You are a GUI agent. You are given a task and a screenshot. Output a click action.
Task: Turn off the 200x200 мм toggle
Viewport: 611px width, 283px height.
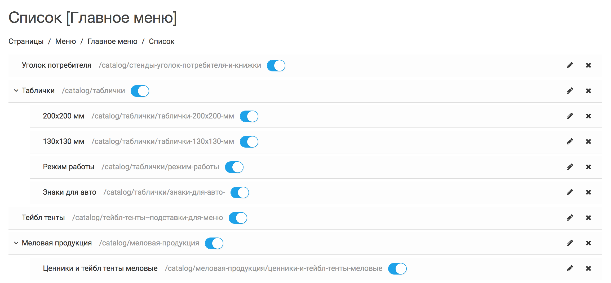tap(249, 116)
